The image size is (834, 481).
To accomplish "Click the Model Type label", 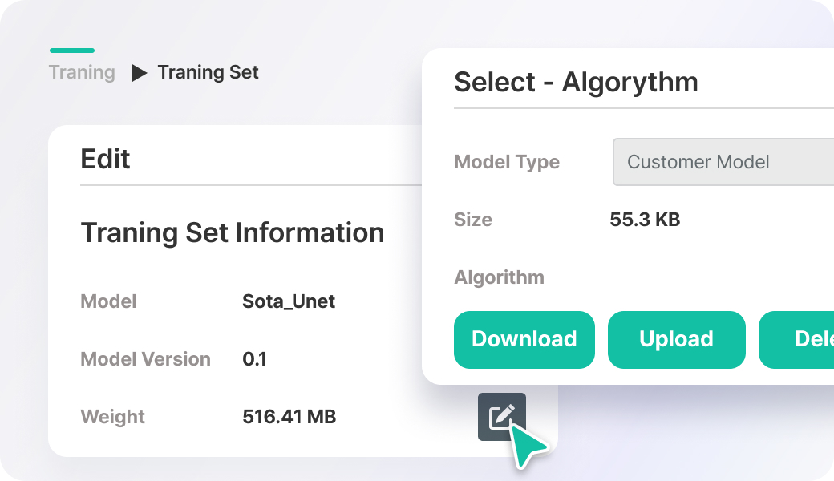I will click(507, 162).
